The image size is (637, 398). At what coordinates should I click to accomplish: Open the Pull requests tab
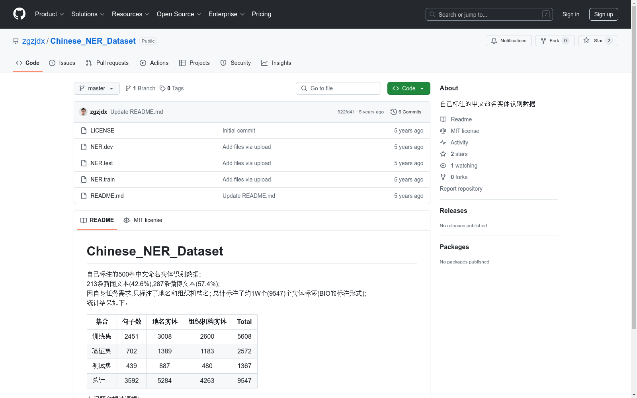(x=107, y=63)
